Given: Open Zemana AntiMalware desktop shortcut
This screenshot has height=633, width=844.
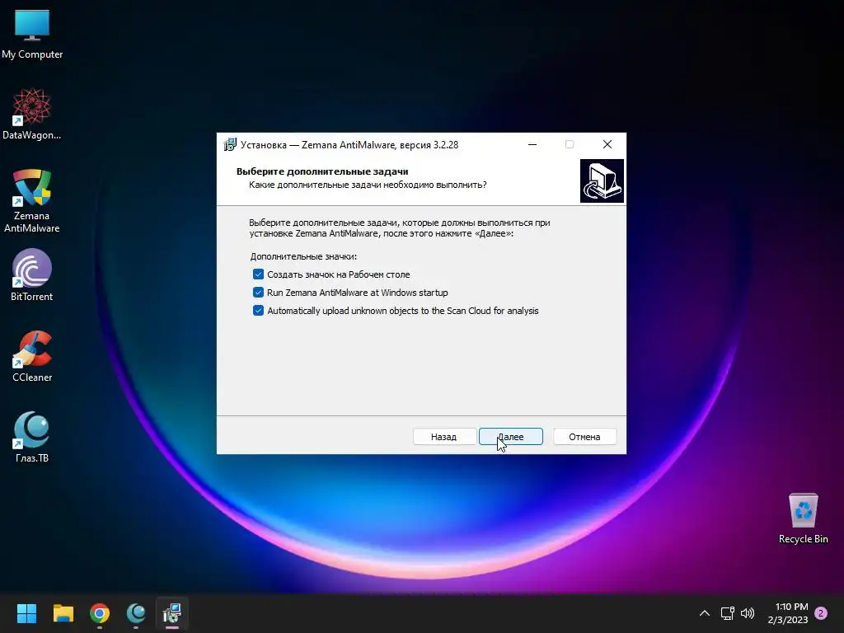Looking at the screenshot, I should (x=32, y=201).
